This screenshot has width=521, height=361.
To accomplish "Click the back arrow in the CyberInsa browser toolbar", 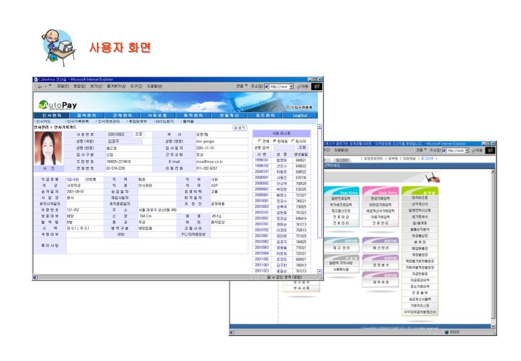I will coord(40,87).
